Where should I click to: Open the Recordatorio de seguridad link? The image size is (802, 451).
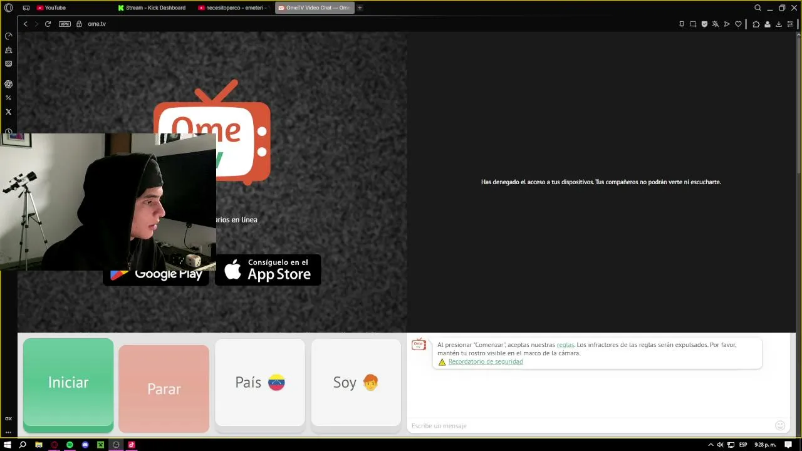pyautogui.click(x=486, y=361)
